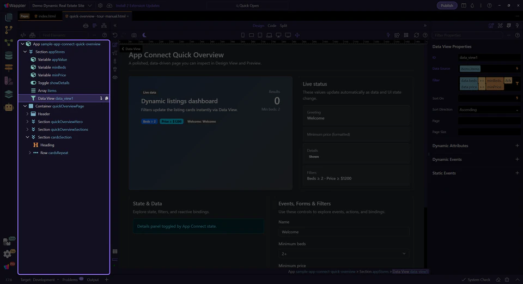Open the Sort Direction Ascending dropdown
The image size is (523, 284).
coord(489,110)
